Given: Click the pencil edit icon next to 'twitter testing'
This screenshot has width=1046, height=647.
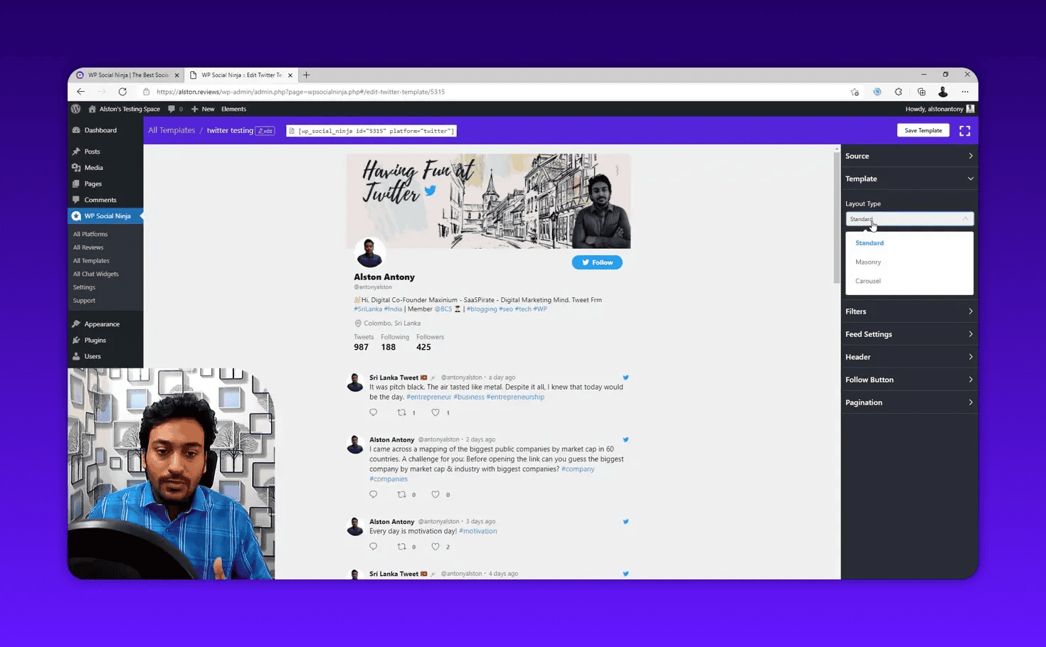Looking at the screenshot, I should [264, 130].
